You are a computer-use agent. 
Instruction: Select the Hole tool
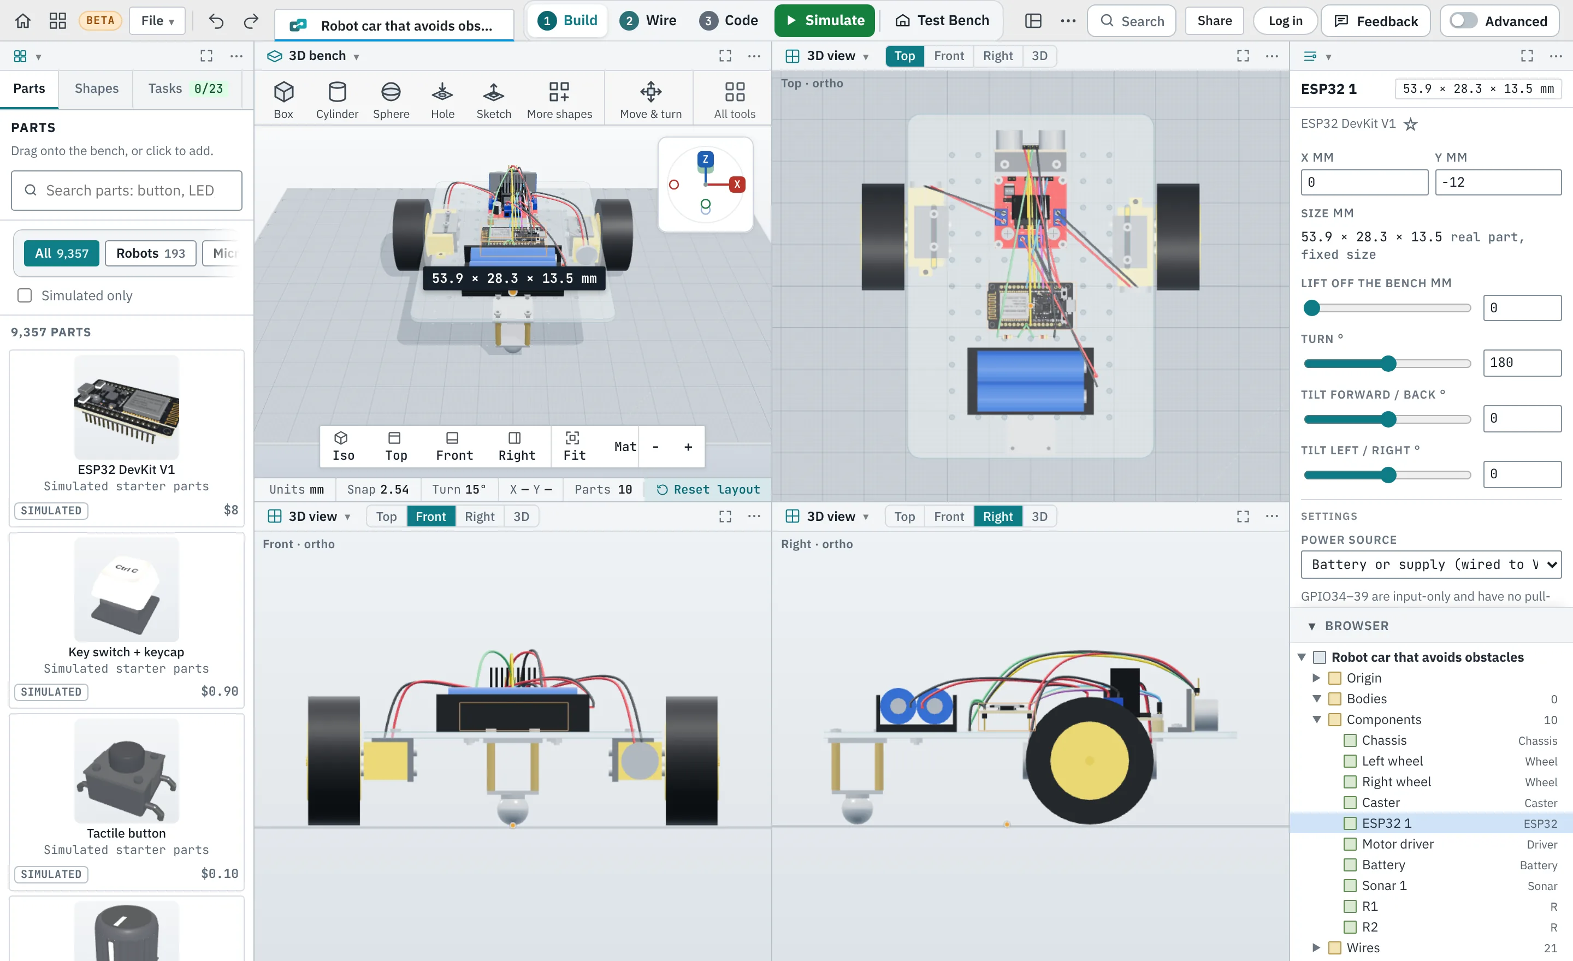coord(442,99)
